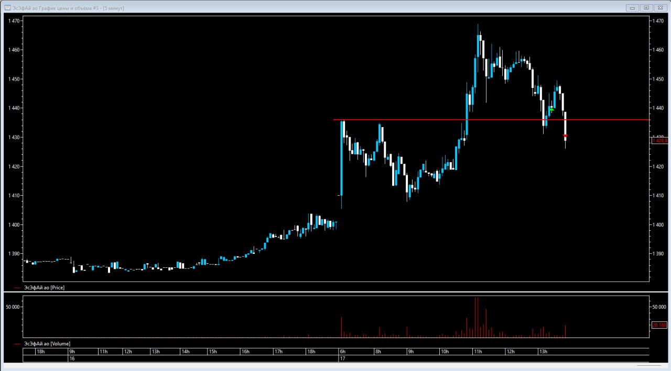Click the ЭсЭфАй ао [Price] legend label

click(x=45, y=288)
